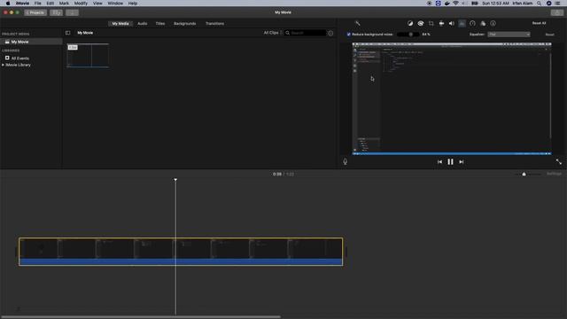Click the blue audio waveform of timeline clip
The width and height of the screenshot is (567, 319).
181,262
